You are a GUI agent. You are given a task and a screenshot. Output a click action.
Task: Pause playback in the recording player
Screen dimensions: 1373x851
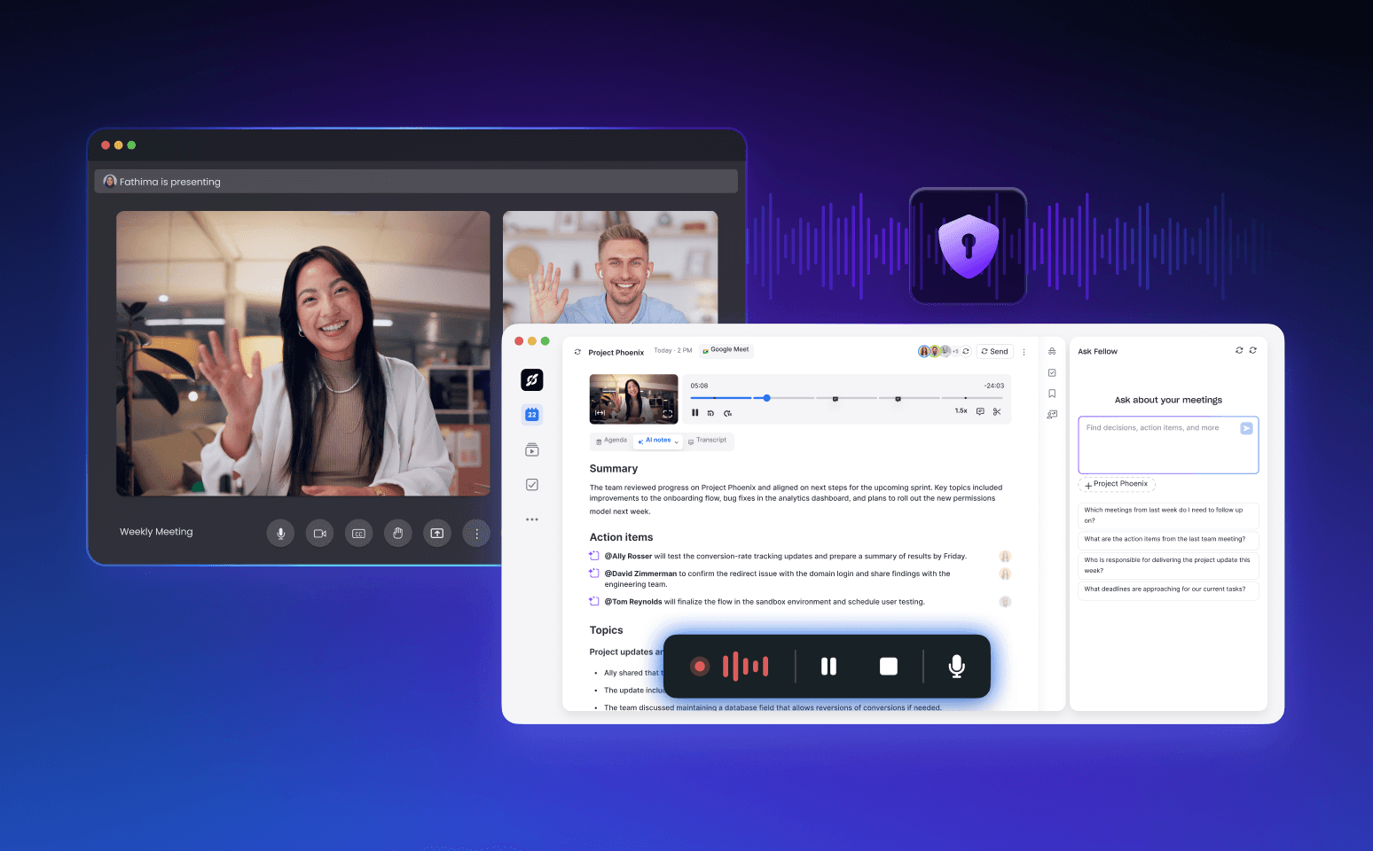[x=695, y=413]
